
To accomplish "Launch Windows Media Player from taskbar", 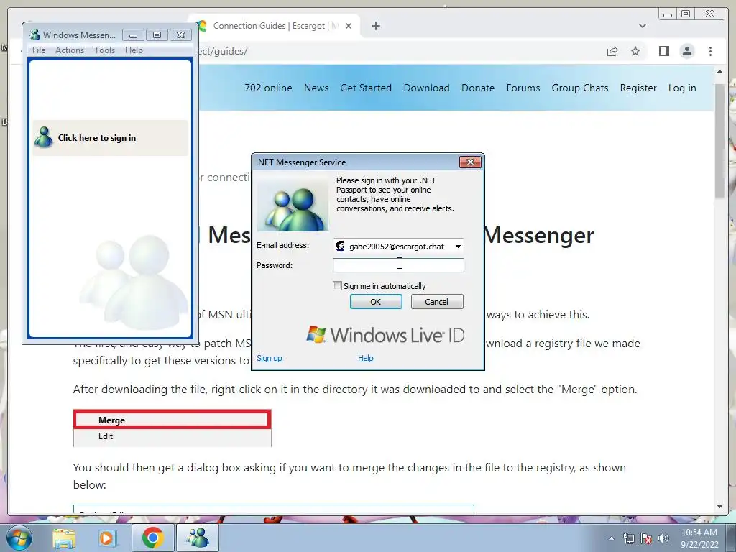I will point(106,538).
